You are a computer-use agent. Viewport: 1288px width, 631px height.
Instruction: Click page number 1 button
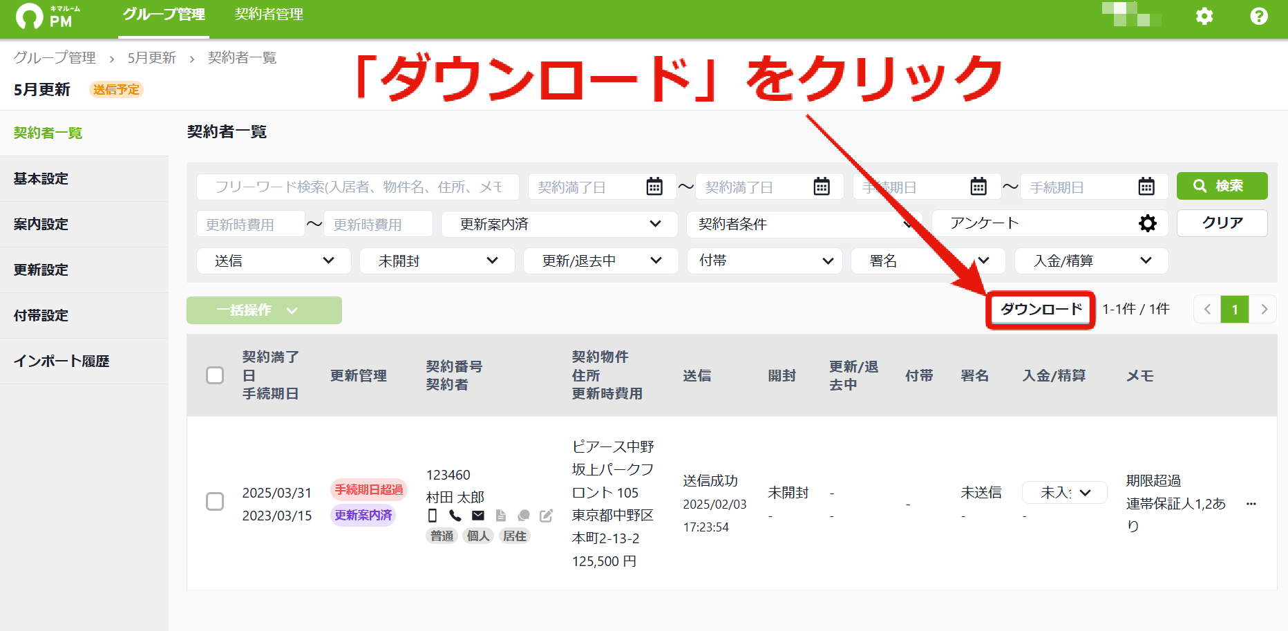tap(1235, 310)
